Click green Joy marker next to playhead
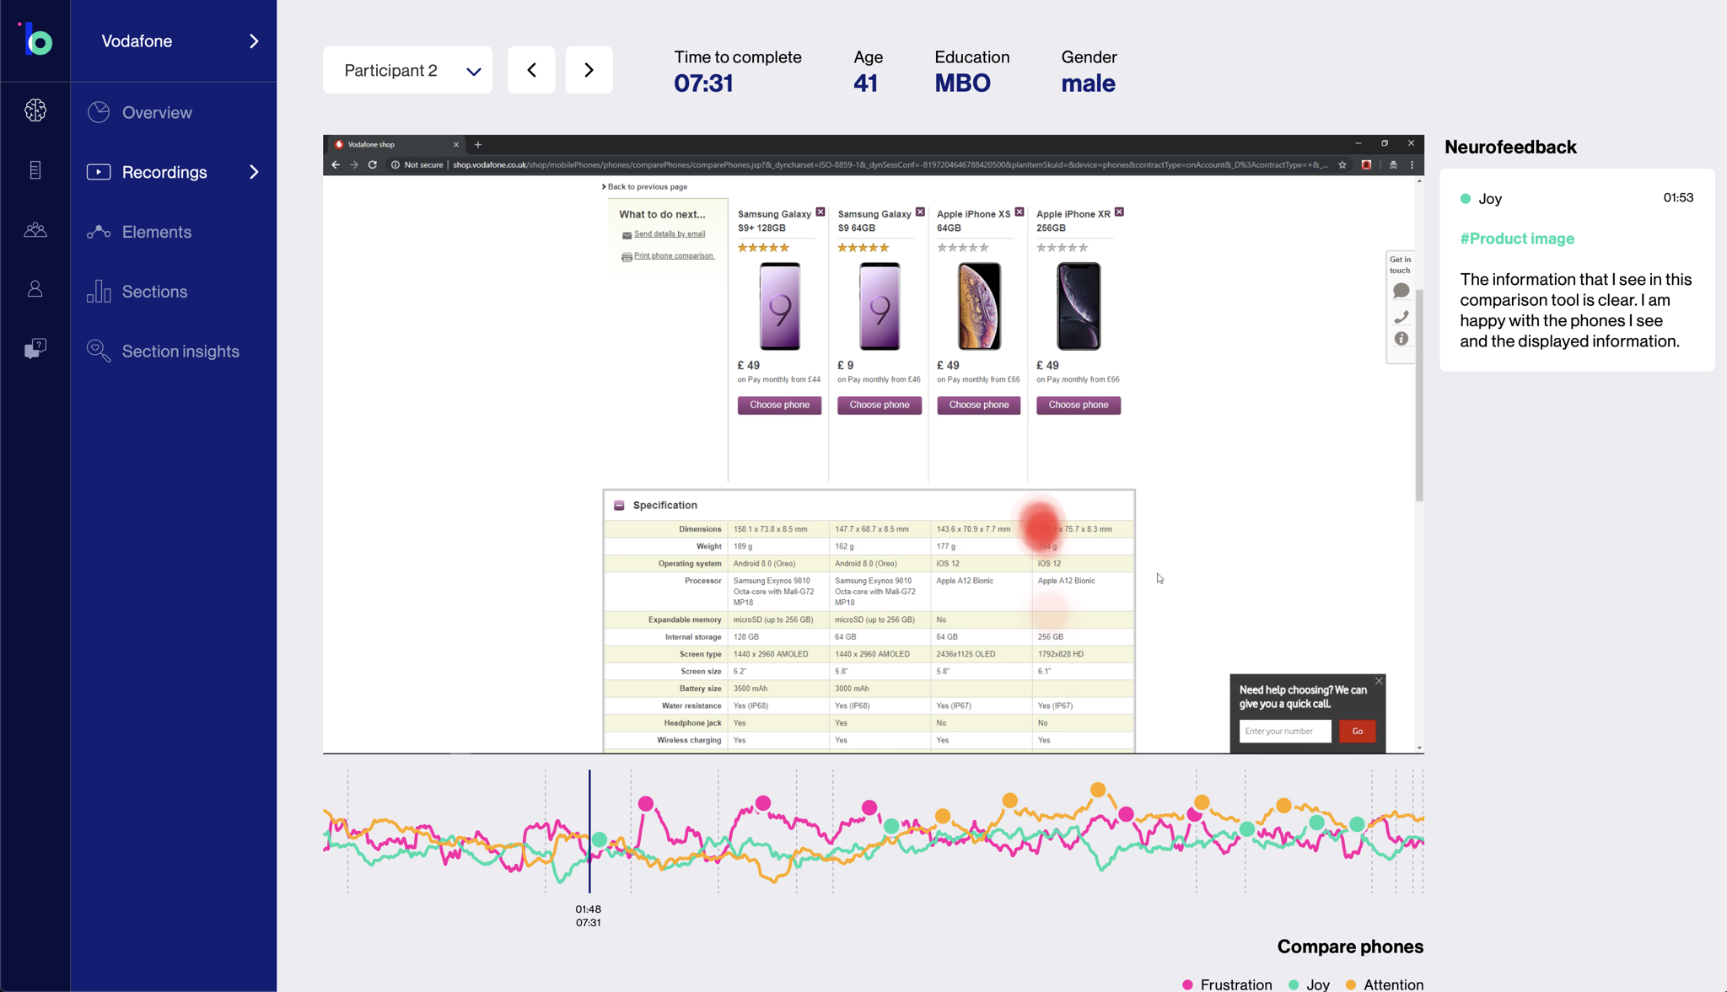Viewport: 1727px width, 992px height. click(600, 840)
